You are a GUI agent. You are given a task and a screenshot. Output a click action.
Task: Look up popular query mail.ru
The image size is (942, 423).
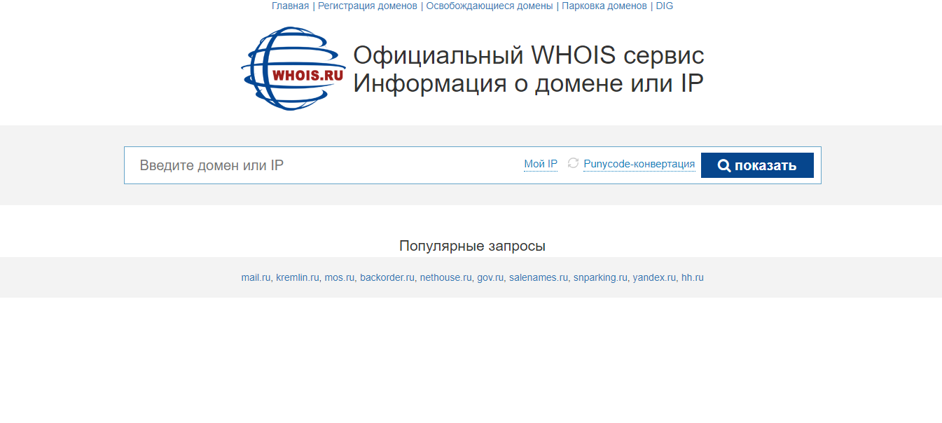(256, 277)
